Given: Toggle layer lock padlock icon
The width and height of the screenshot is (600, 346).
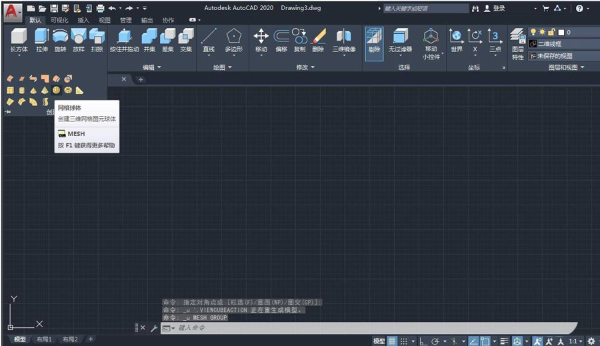Looking at the screenshot, I should [551, 32].
